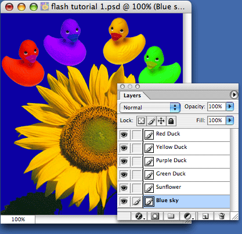
Task: Open the Layers palette flyout menu
Action: [234, 95]
